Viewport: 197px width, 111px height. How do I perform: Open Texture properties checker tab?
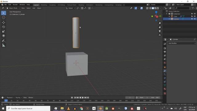165,93
